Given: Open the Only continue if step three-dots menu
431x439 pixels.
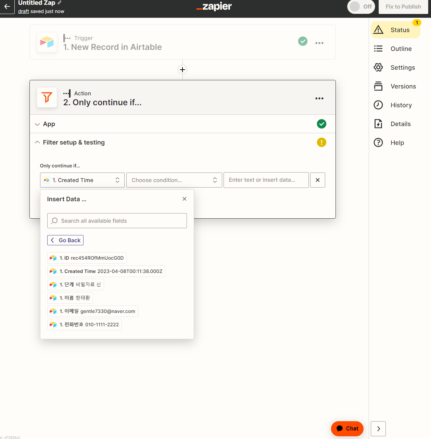Looking at the screenshot, I should 319,98.
